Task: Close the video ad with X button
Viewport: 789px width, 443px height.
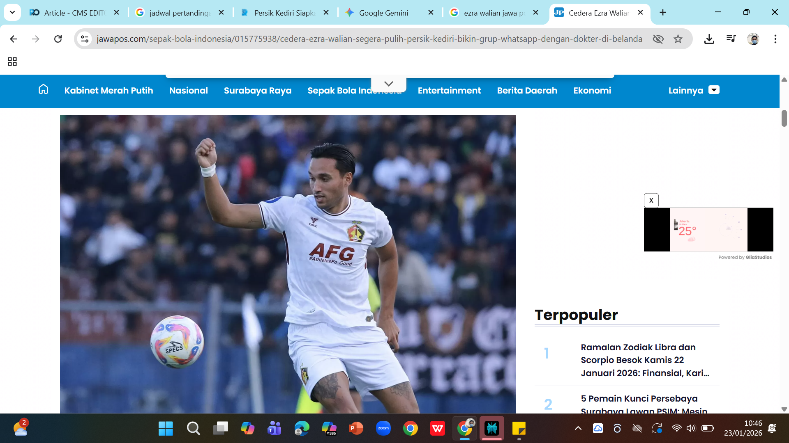Action: click(x=651, y=201)
